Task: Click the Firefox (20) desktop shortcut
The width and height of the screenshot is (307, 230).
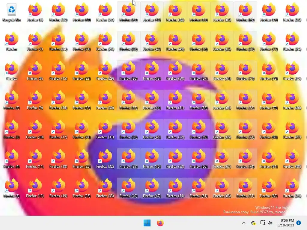Action: coord(82,12)
